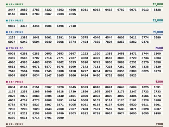Select the number cell 7529
This screenshot has width=169, height=127.
click(x=157, y=67)
